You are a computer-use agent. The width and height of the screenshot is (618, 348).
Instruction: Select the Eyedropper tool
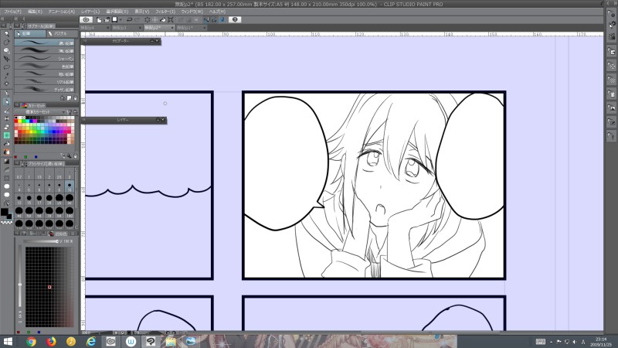(6, 84)
